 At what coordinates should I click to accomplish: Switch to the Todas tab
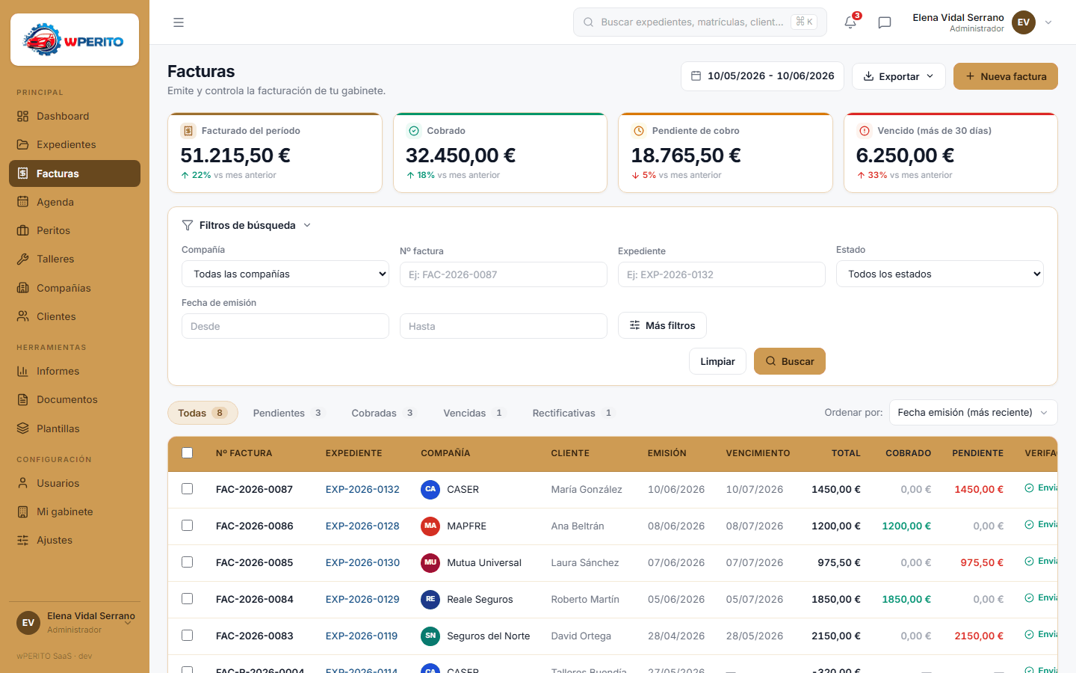tap(202, 413)
